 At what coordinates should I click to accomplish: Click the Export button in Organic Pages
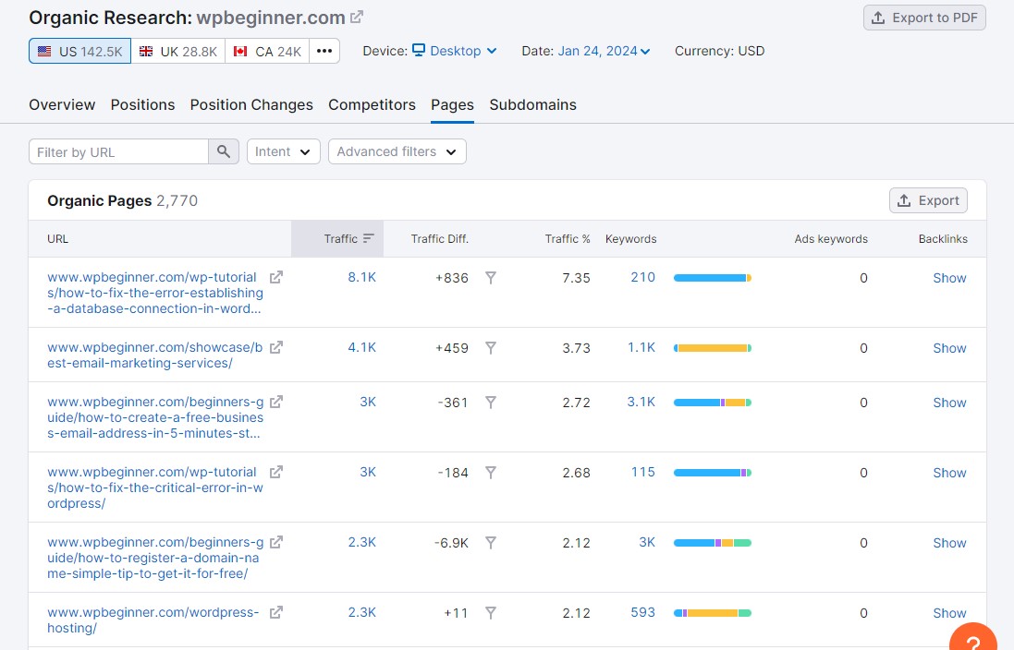point(929,200)
